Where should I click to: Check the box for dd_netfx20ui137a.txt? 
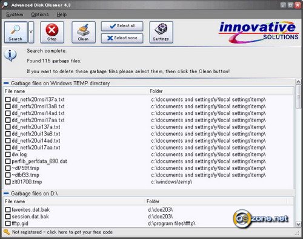pyautogui.click(x=8, y=127)
